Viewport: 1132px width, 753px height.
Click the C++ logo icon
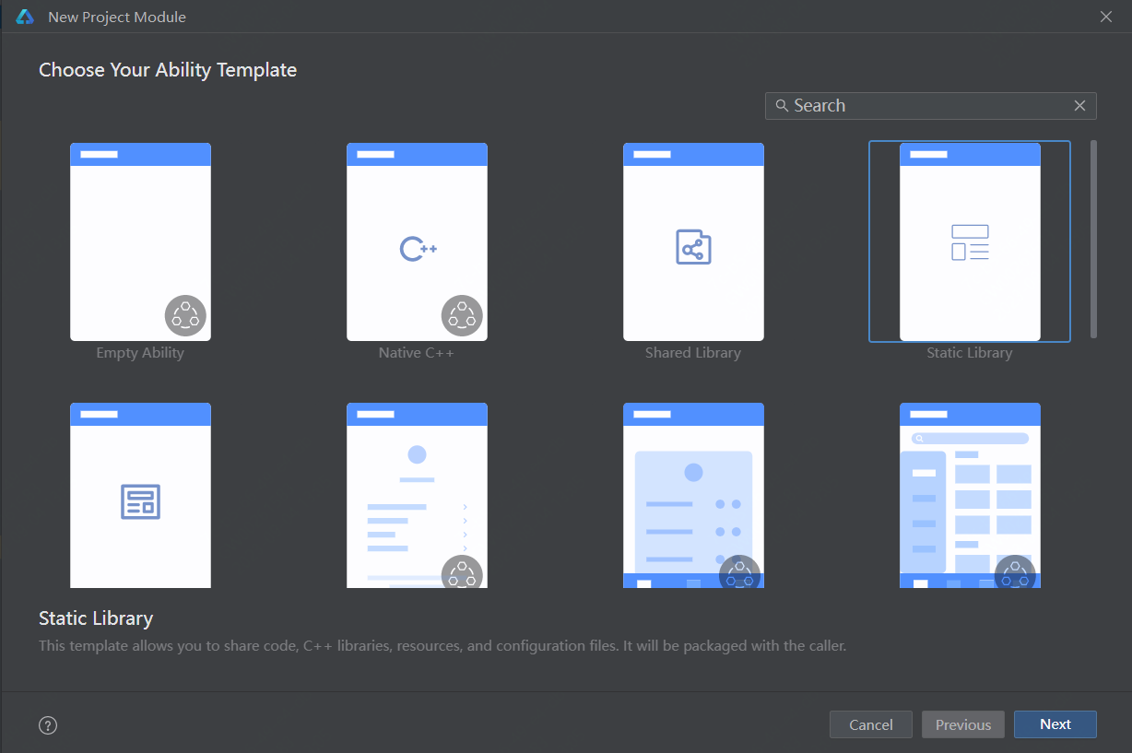pos(418,248)
